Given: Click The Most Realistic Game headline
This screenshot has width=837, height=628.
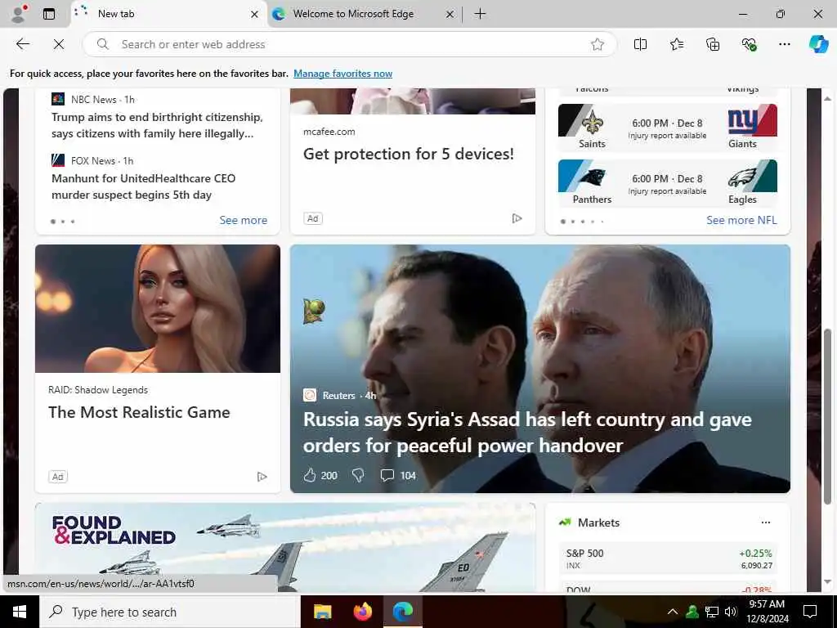Looking at the screenshot, I should 139,412.
